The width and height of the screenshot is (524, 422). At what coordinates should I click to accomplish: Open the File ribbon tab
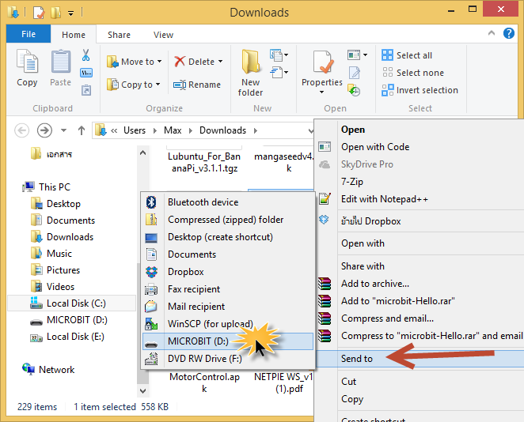coord(28,34)
